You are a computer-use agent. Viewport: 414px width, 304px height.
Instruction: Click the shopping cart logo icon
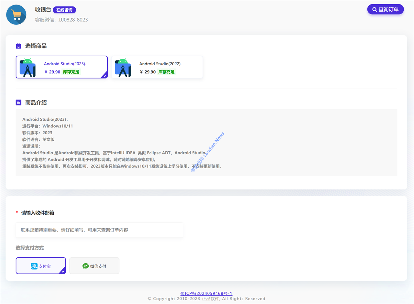pos(16,15)
